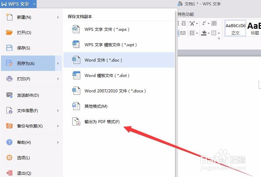Choose 输出为 PDF 格式(F) option
This screenshot has height=177, width=261.
pos(119,122)
